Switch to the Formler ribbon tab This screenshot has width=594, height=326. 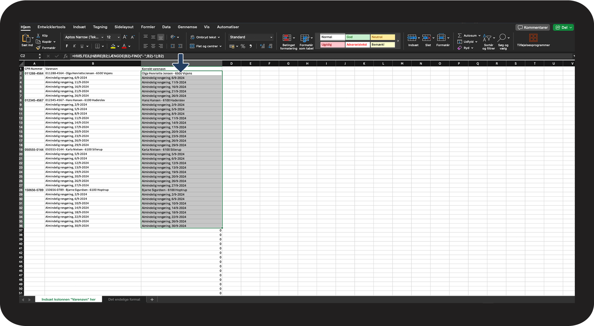pos(148,27)
